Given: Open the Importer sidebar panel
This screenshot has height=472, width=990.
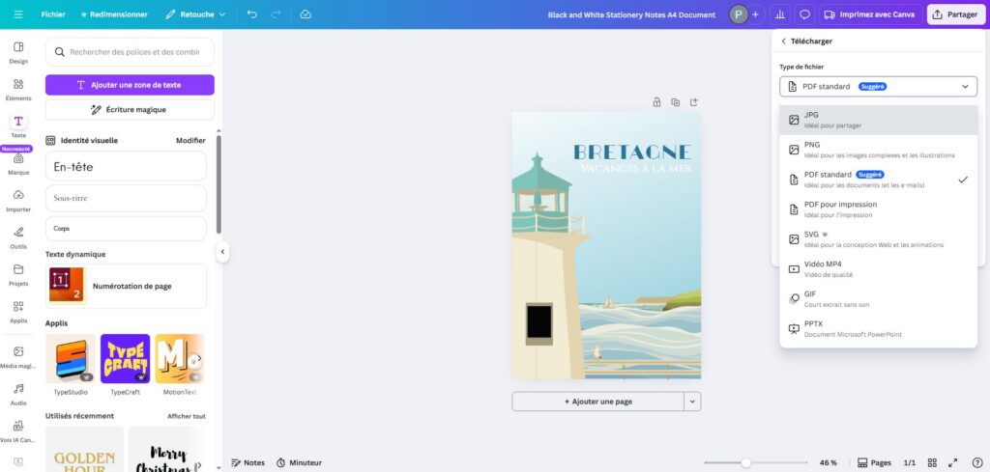Looking at the screenshot, I should point(18,200).
